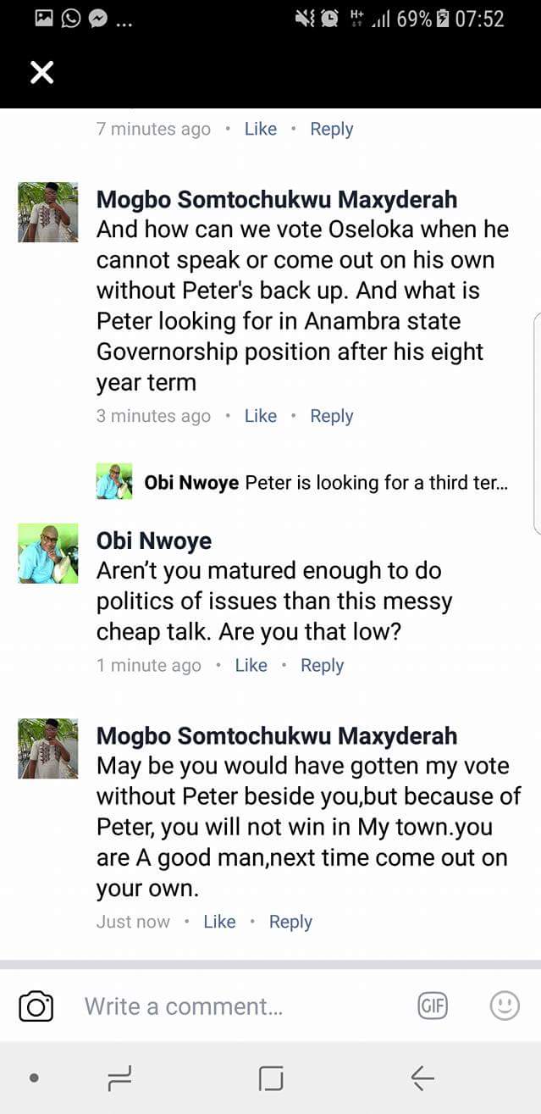Tap the Android back navigation arrow
The width and height of the screenshot is (541, 1114).
point(422,1078)
